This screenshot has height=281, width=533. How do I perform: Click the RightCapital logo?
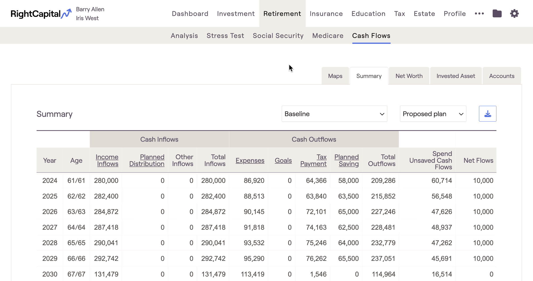[x=41, y=14]
